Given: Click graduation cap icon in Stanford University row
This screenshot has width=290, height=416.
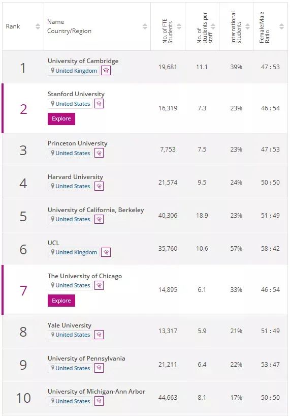Looking at the screenshot, I should point(99,104).
